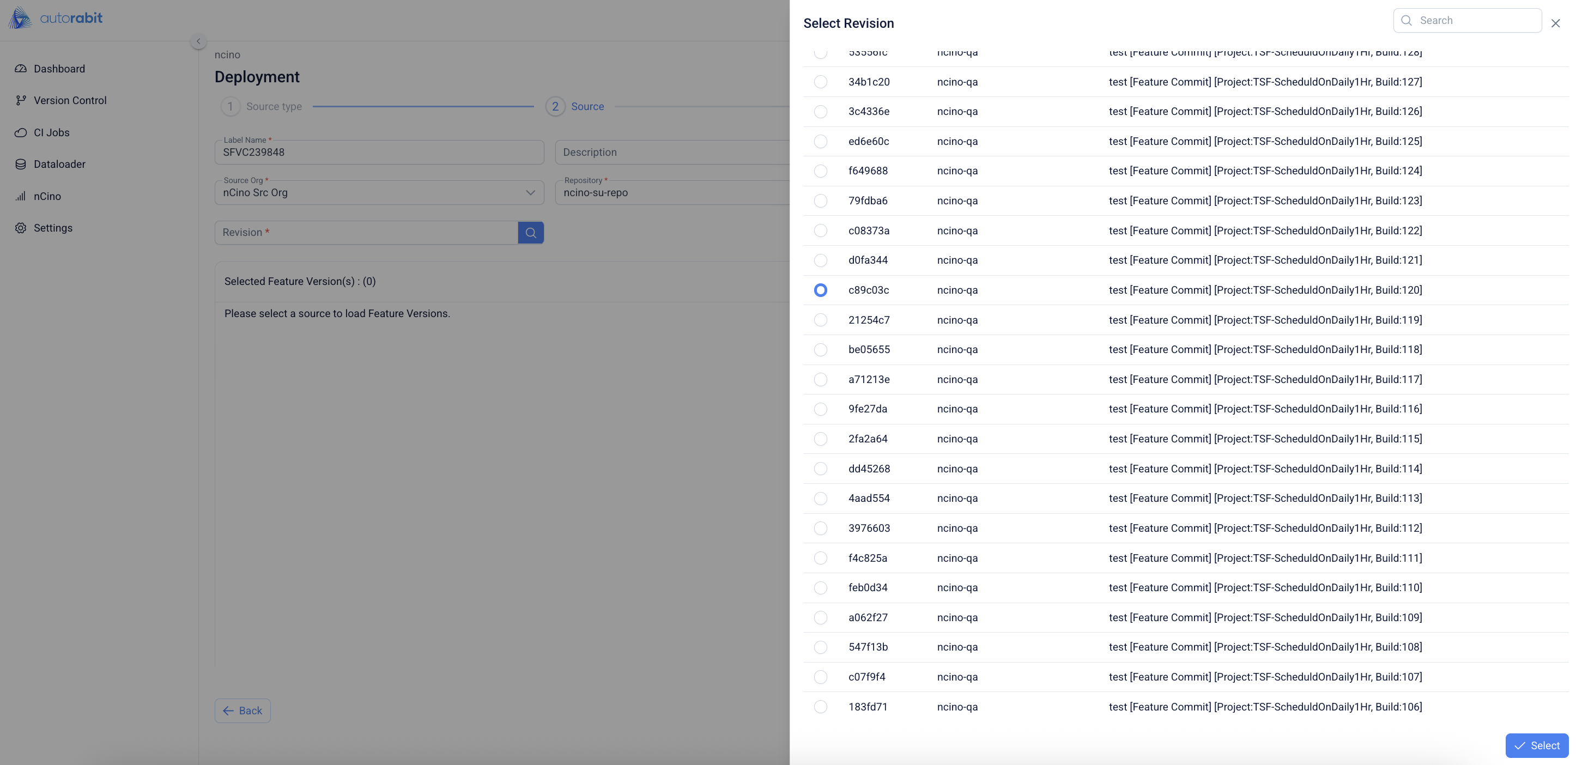Click the Version Control branch icon
The width and height of the screenshot is (1576, 765).
coord(21,100)
